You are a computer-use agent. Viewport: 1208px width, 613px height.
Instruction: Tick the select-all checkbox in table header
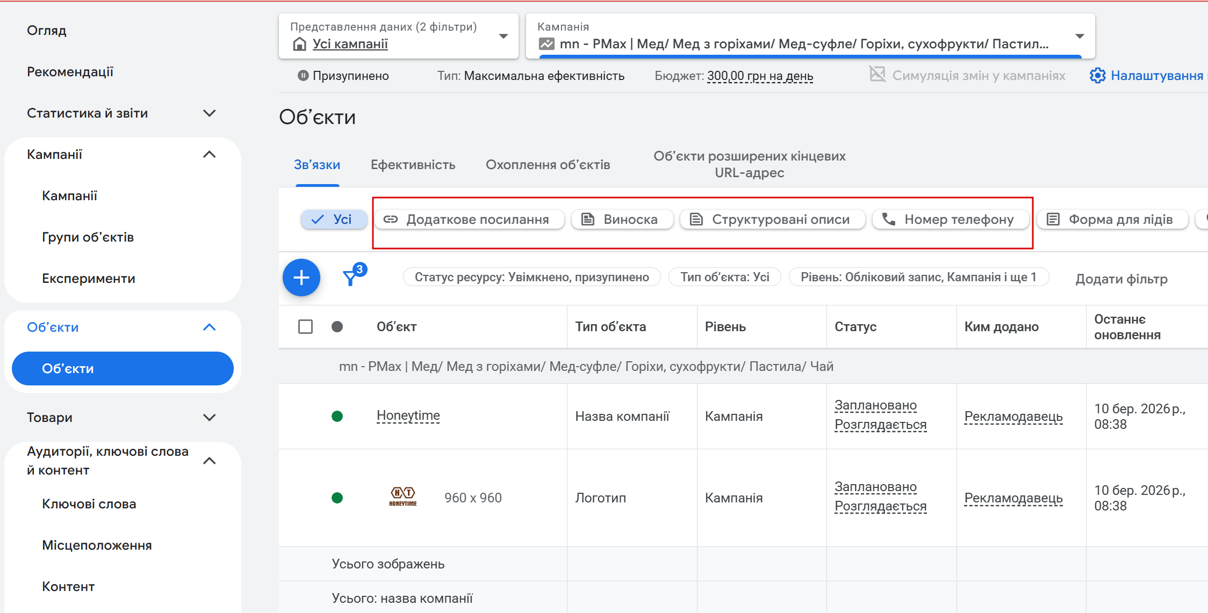[x=305, y=326]
